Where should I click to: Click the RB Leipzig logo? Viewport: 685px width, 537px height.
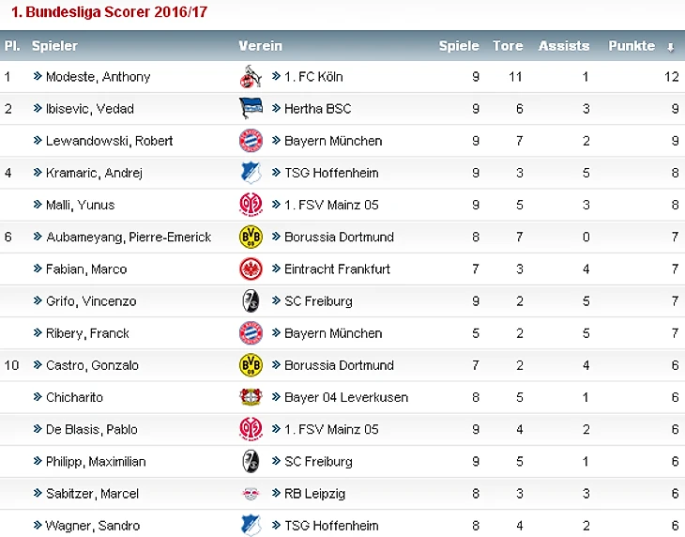click(251, 493)
